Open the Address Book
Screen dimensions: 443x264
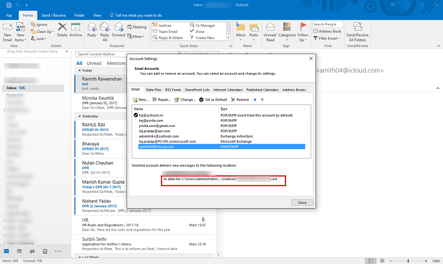coord(327,31)
